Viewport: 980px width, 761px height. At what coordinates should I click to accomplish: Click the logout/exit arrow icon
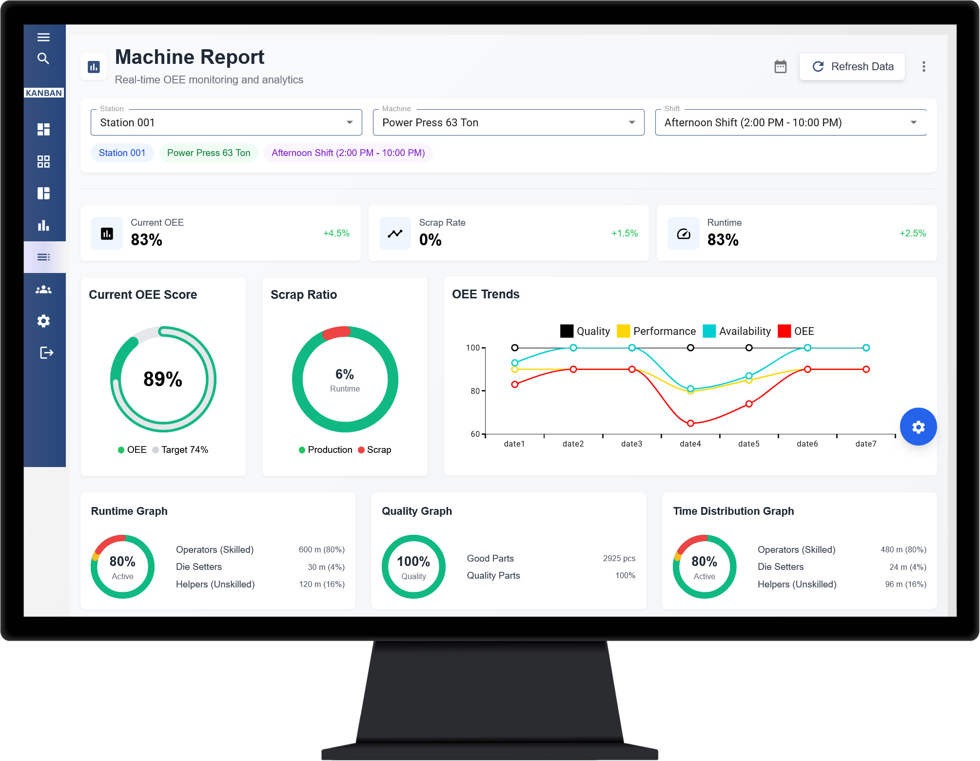pos(44,353)
